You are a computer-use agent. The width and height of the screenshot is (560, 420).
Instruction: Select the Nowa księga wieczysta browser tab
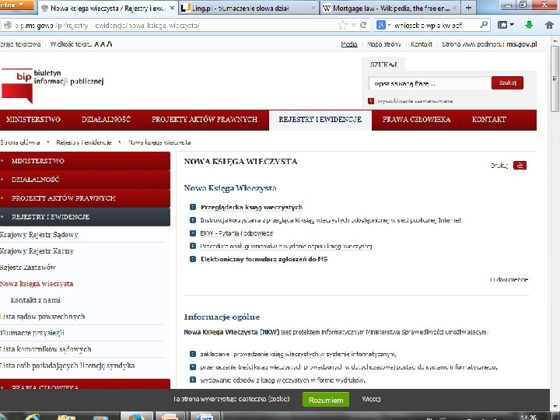[107, 8]
